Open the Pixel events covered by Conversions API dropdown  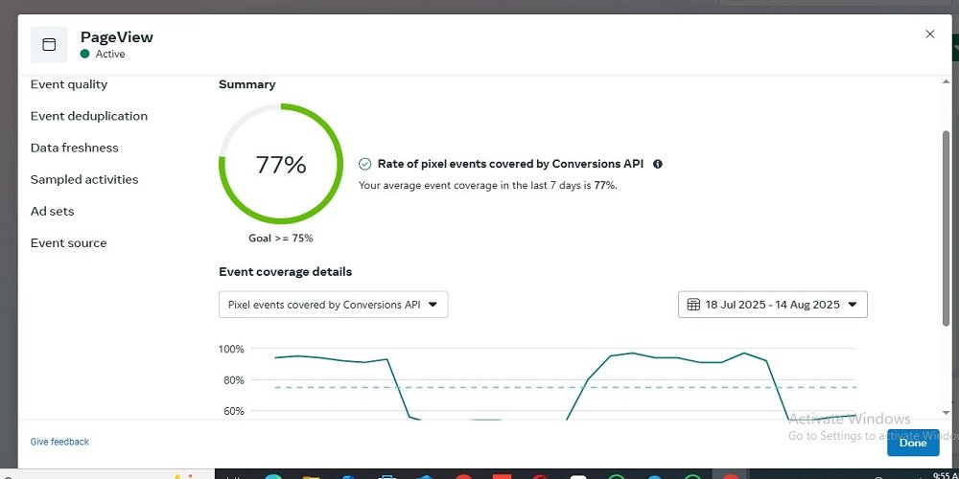[x=333, y=305]
